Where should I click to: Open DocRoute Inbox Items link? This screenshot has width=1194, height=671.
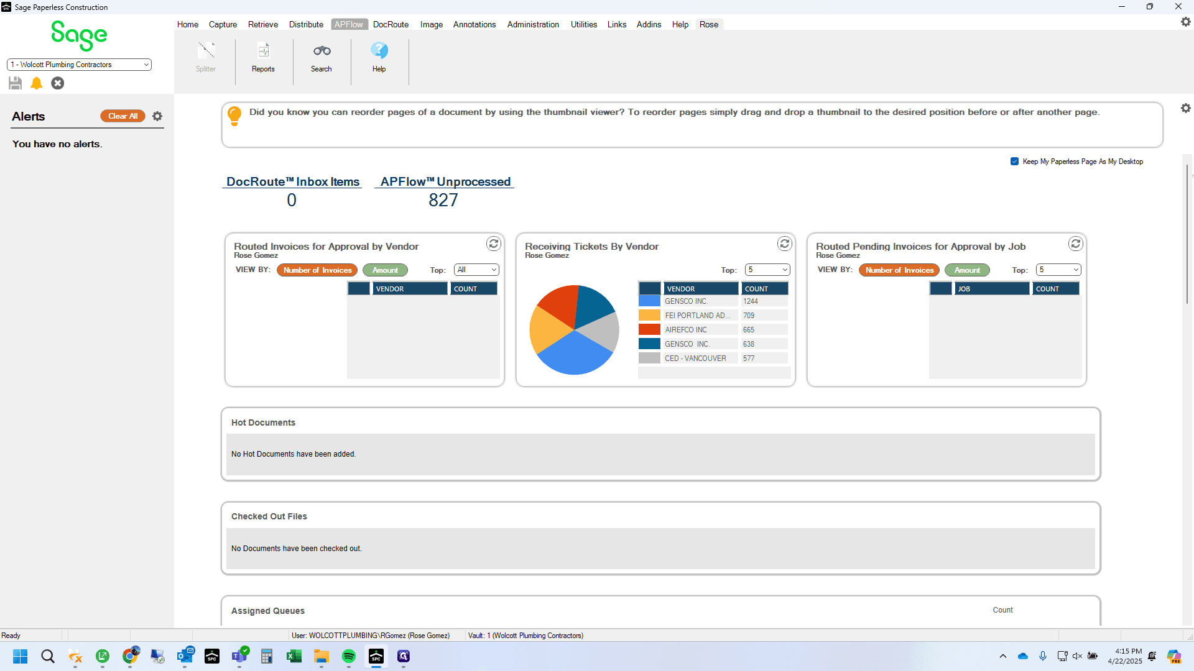click(292, 181)
